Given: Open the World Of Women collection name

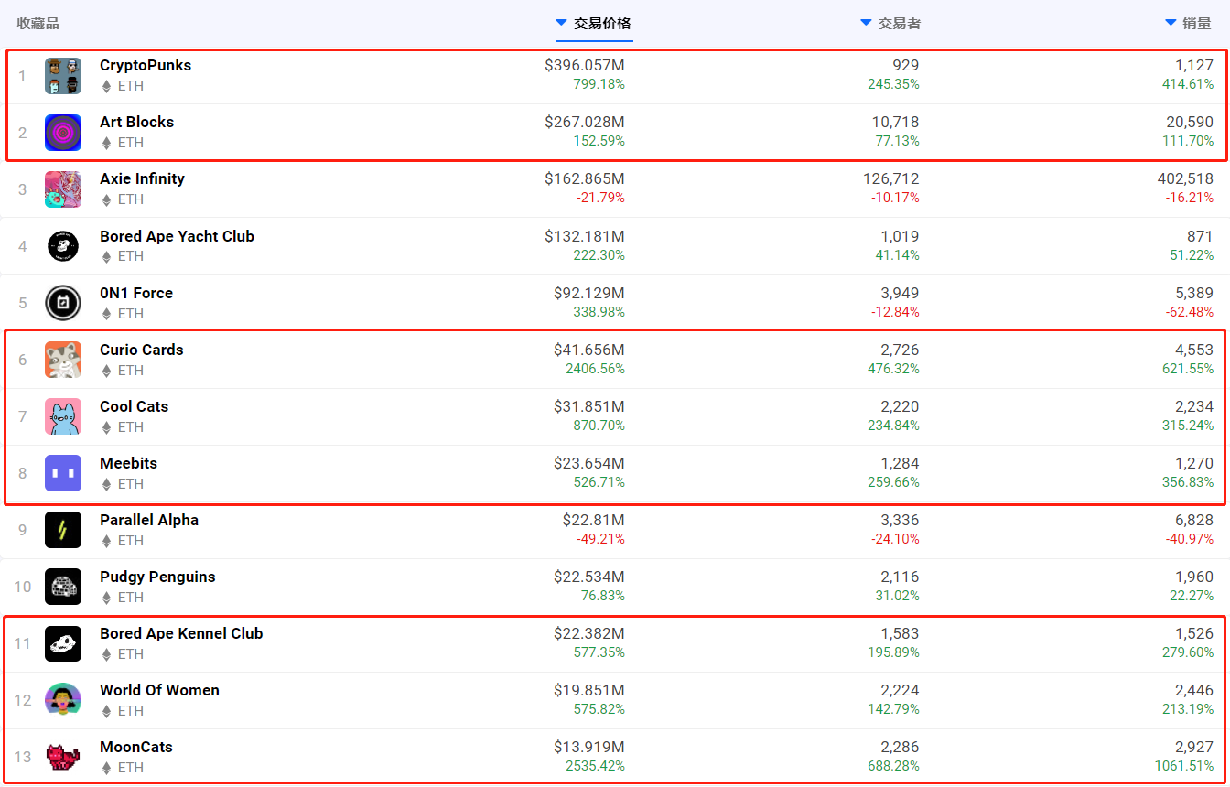Looking at the screenshot, I should (159, 690).
